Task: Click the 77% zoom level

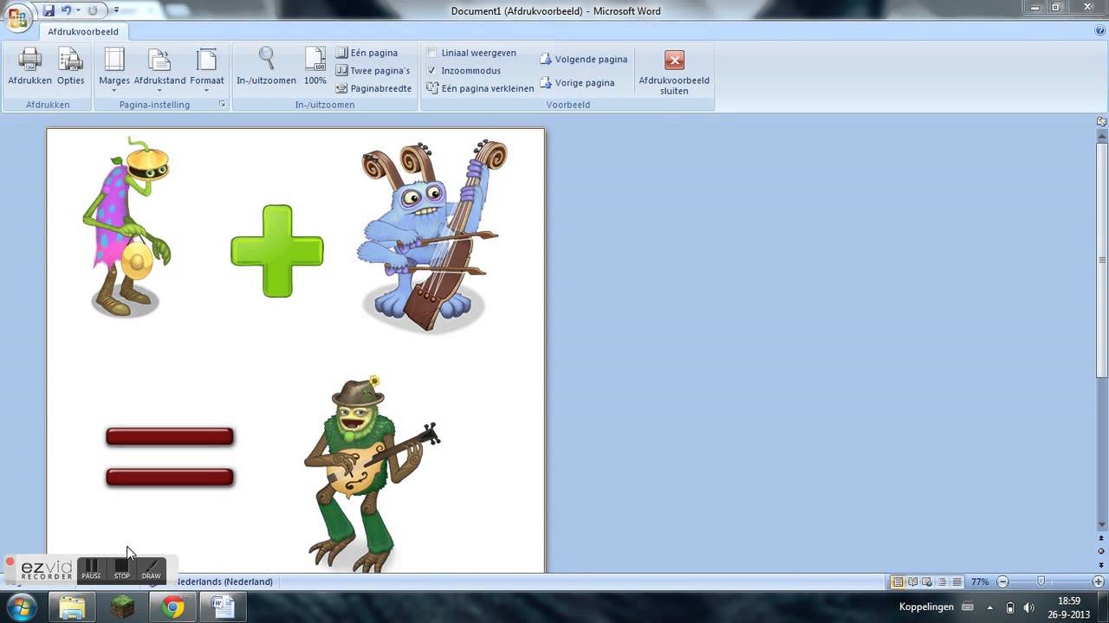Action: pos(980,581)
